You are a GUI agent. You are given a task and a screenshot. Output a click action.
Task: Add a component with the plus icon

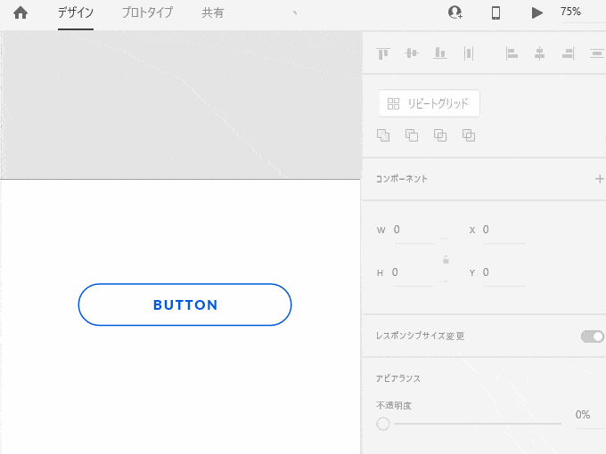click(x=599, y=179)
